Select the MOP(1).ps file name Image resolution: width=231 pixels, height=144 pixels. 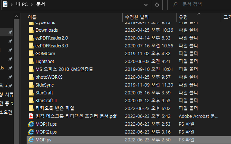[46, 124]
